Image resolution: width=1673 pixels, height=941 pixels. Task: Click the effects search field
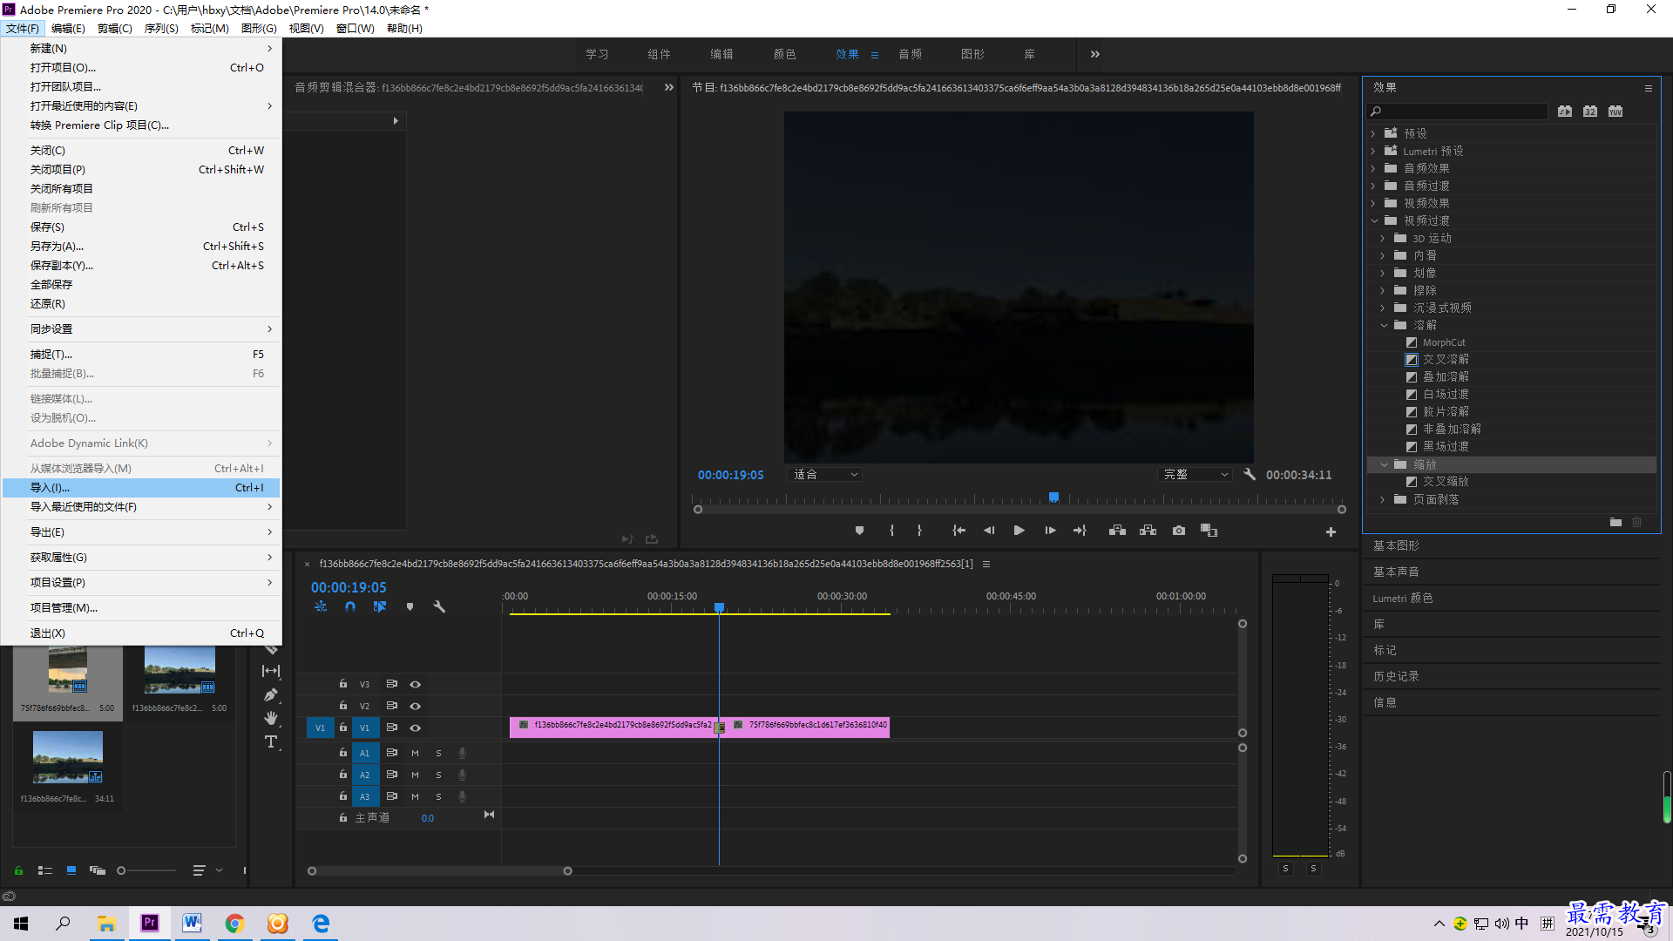click(1457, 112)
